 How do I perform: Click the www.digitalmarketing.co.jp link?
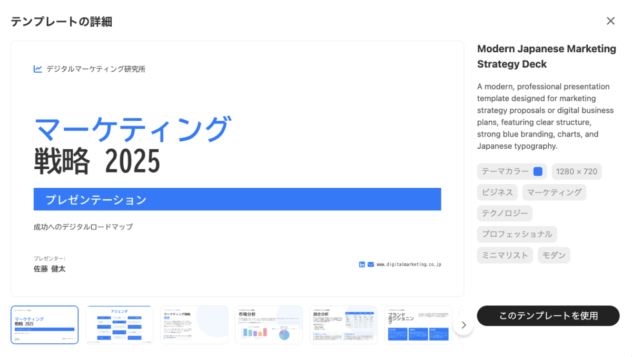point(408,265)
